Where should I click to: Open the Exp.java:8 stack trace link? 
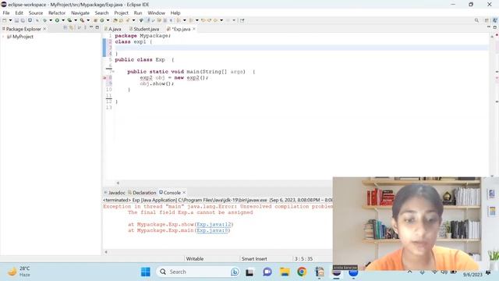[x=212, y=230]
